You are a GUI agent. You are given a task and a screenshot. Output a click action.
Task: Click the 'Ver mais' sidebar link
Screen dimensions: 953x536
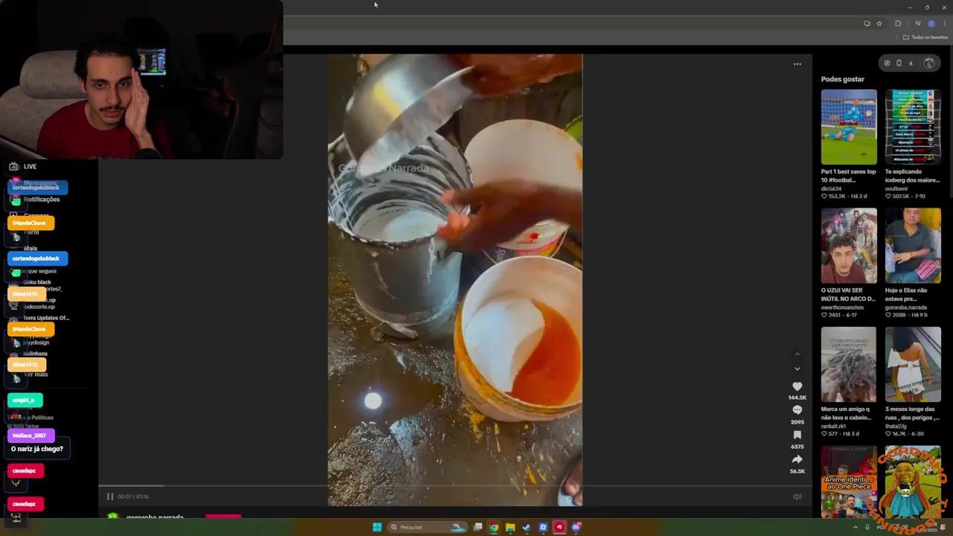[36, 374]
